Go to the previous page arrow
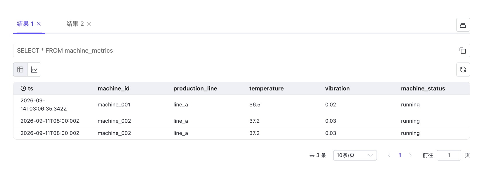The height and width of the screenshot is (171, 477). point(389,155)
